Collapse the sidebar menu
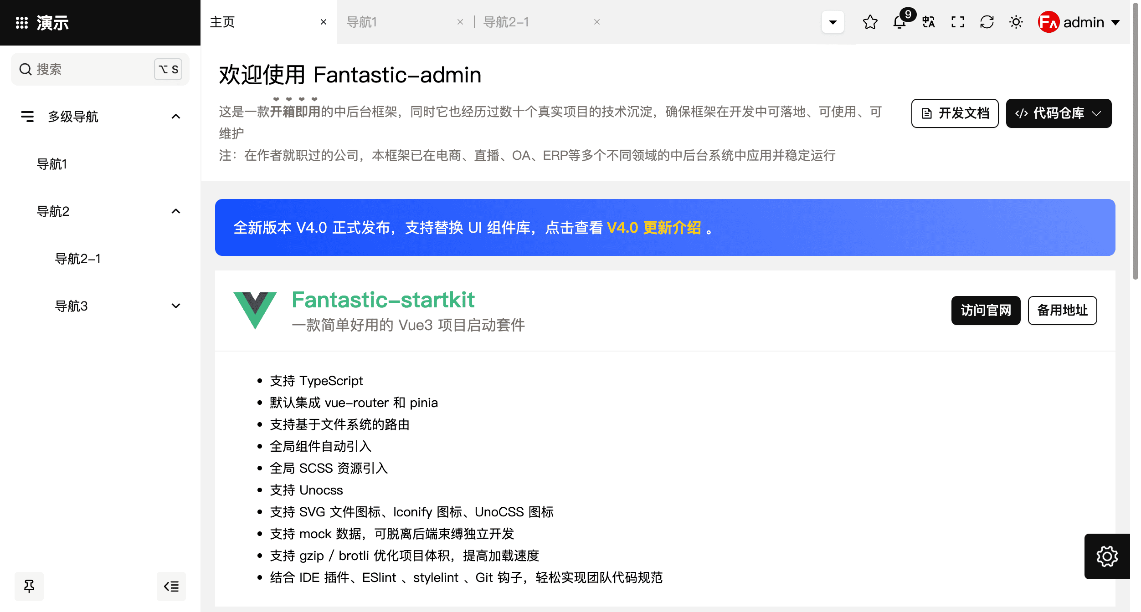Image resolution: width=1141 pixels, height=612 pixels. (171, 586)
